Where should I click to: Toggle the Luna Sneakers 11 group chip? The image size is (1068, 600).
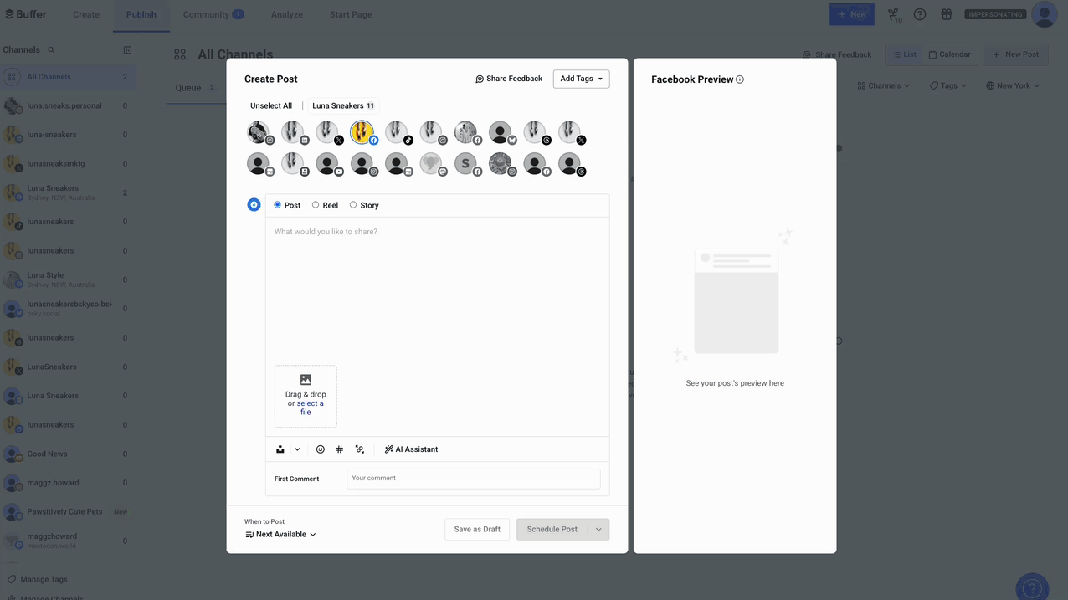point(343,106)
